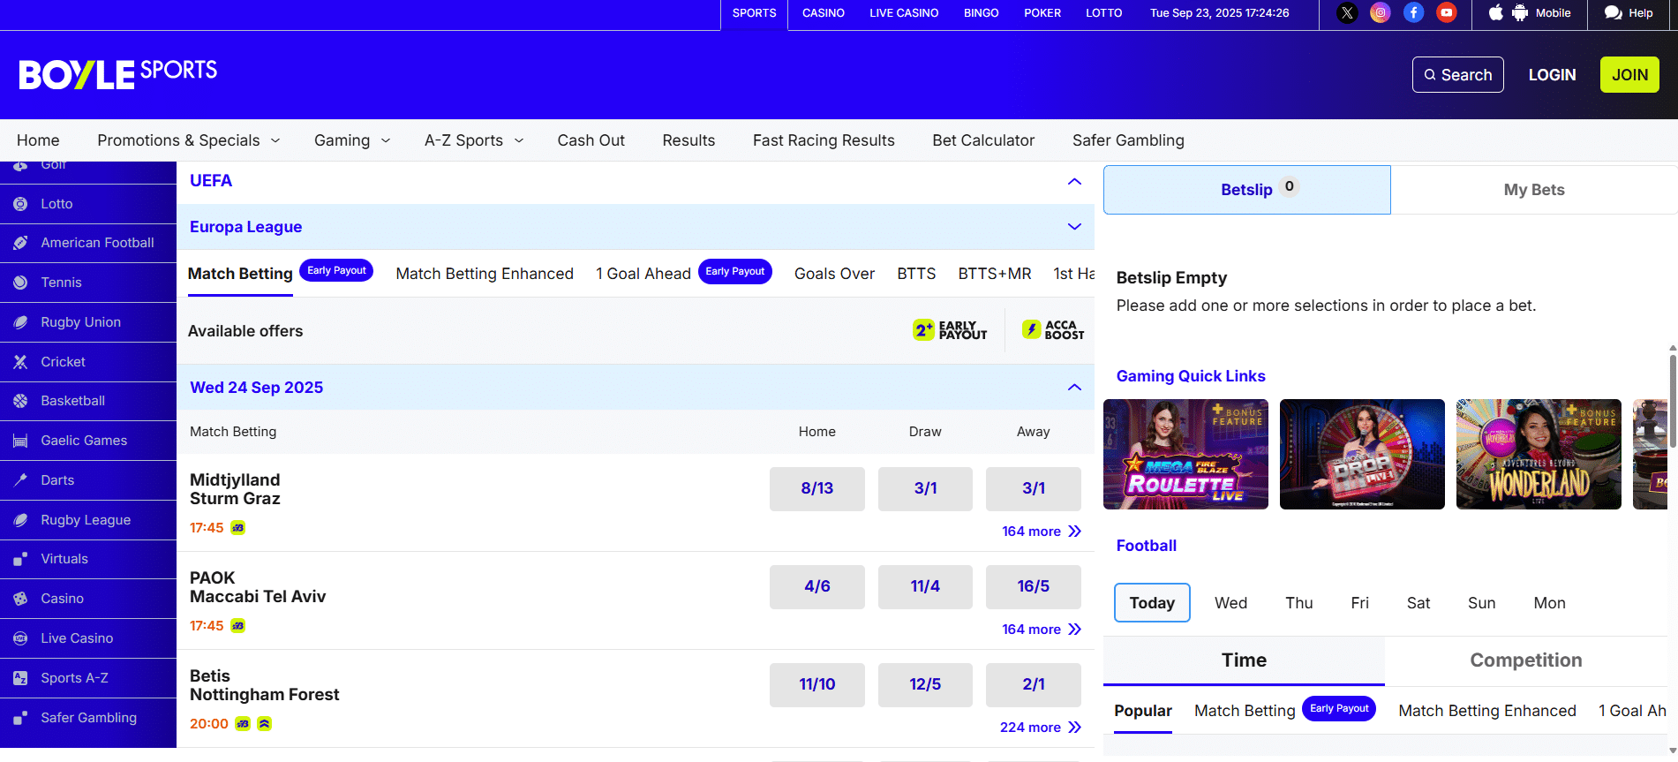1678x762 pixels.
Task: Click the PAOK match bet builder icon
Action: (x=238, y=626)
